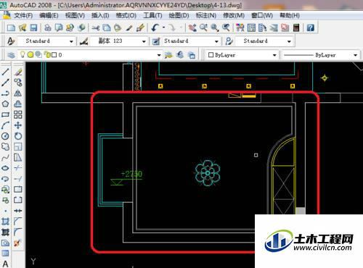Expand the undo history dropdown arrow

point(164,28)
